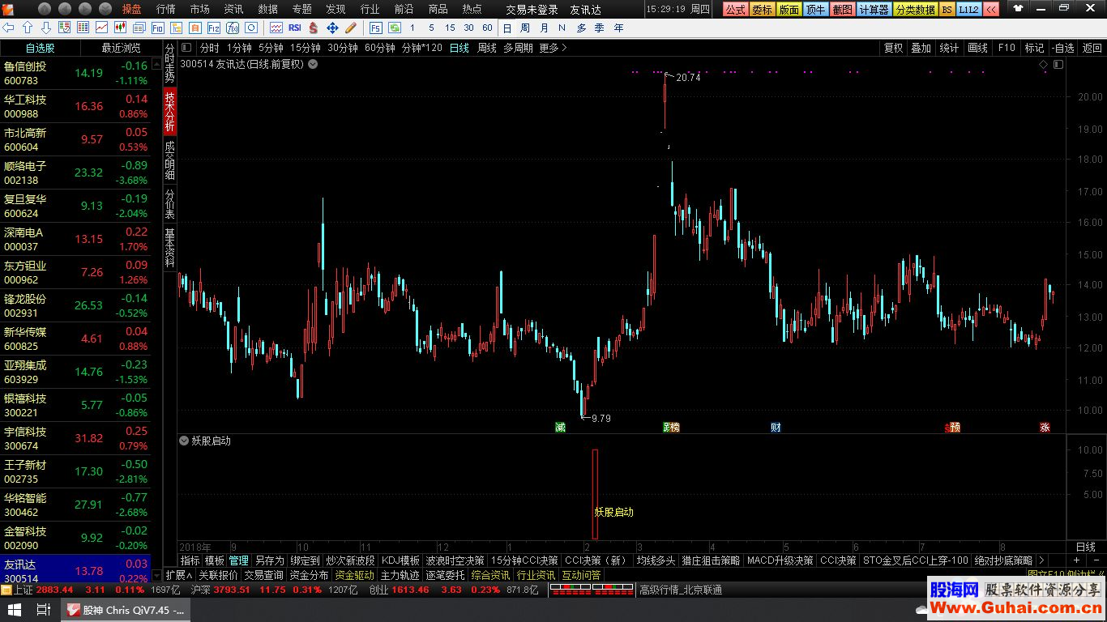This screenshot has width=1107, height=622.
Task: Switch to 最近浏览 tab
Action: 121,48
